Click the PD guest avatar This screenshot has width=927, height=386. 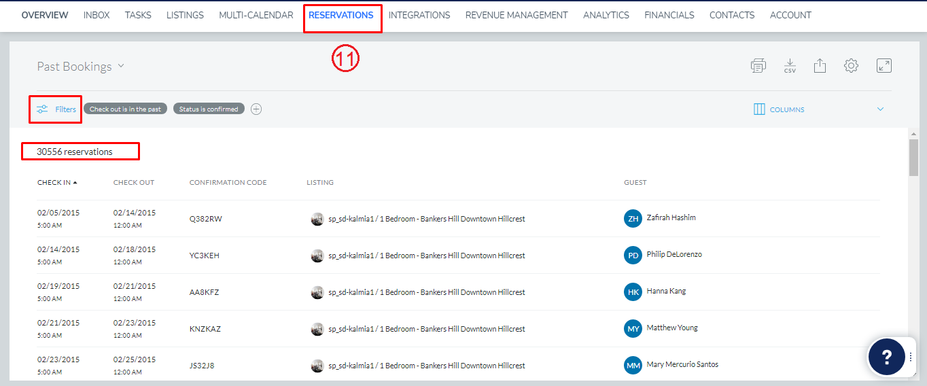point(633,256)
